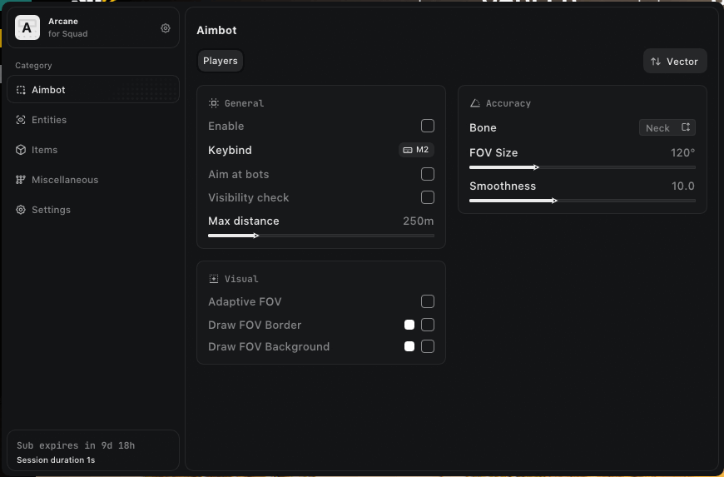The width and height of the screenshot is (724, 477).
Task: Click the gear icon beside Arcane title
Action: pos(166,28)
